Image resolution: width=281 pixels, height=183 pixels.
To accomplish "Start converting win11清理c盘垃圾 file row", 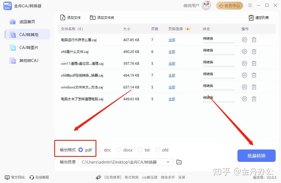I will pos(244,63).
